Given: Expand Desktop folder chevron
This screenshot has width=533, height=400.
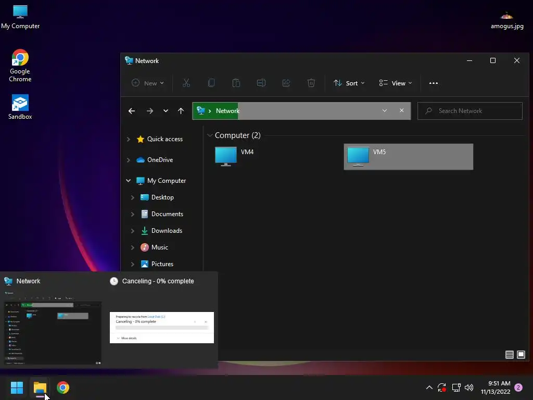Looking at the screenshot, I should point(133,197).
